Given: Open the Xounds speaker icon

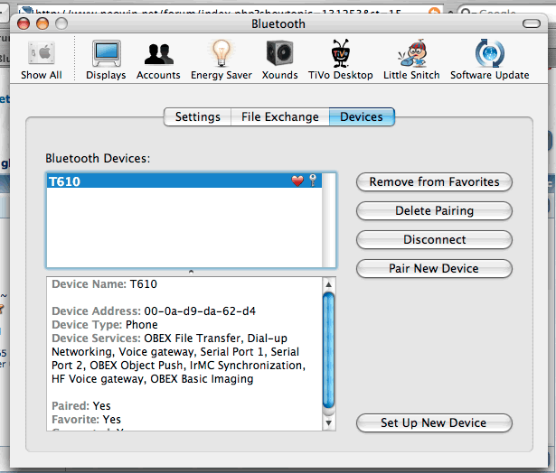Looking at the screenshot, I should pos(279,54).
